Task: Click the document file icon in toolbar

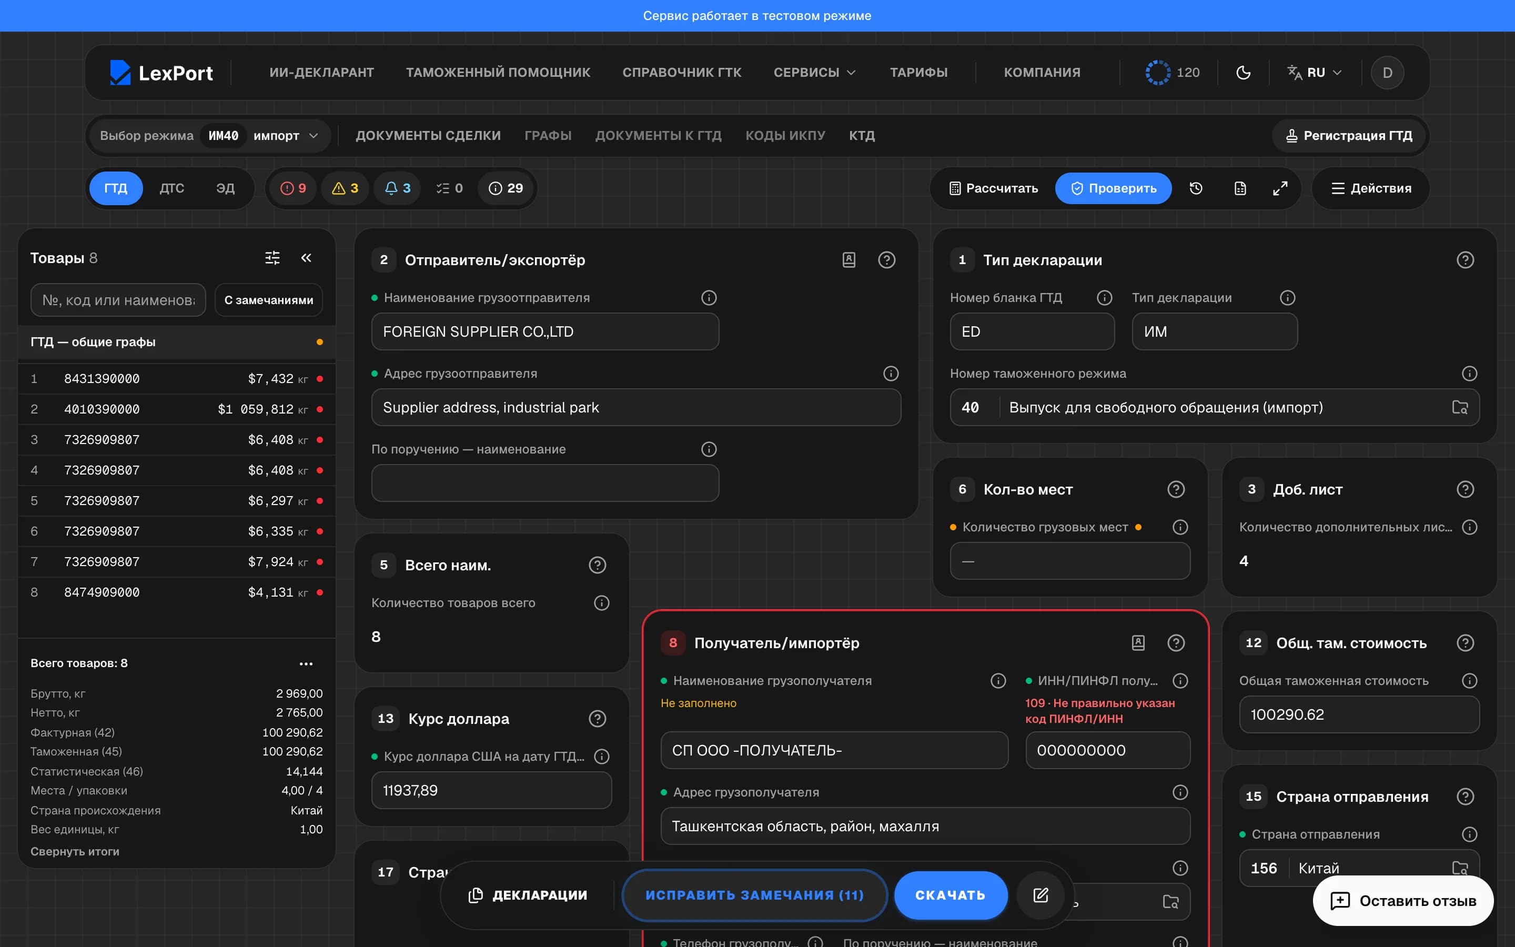Action: tap(1239, 188)
